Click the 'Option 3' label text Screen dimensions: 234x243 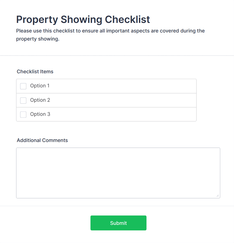pyautogui.click(x=40, y=114)
